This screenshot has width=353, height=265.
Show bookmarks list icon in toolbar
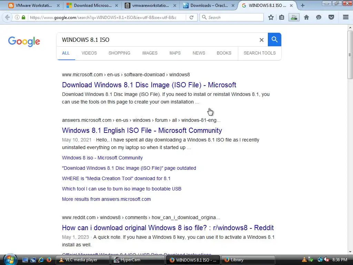tap(282, 17)
